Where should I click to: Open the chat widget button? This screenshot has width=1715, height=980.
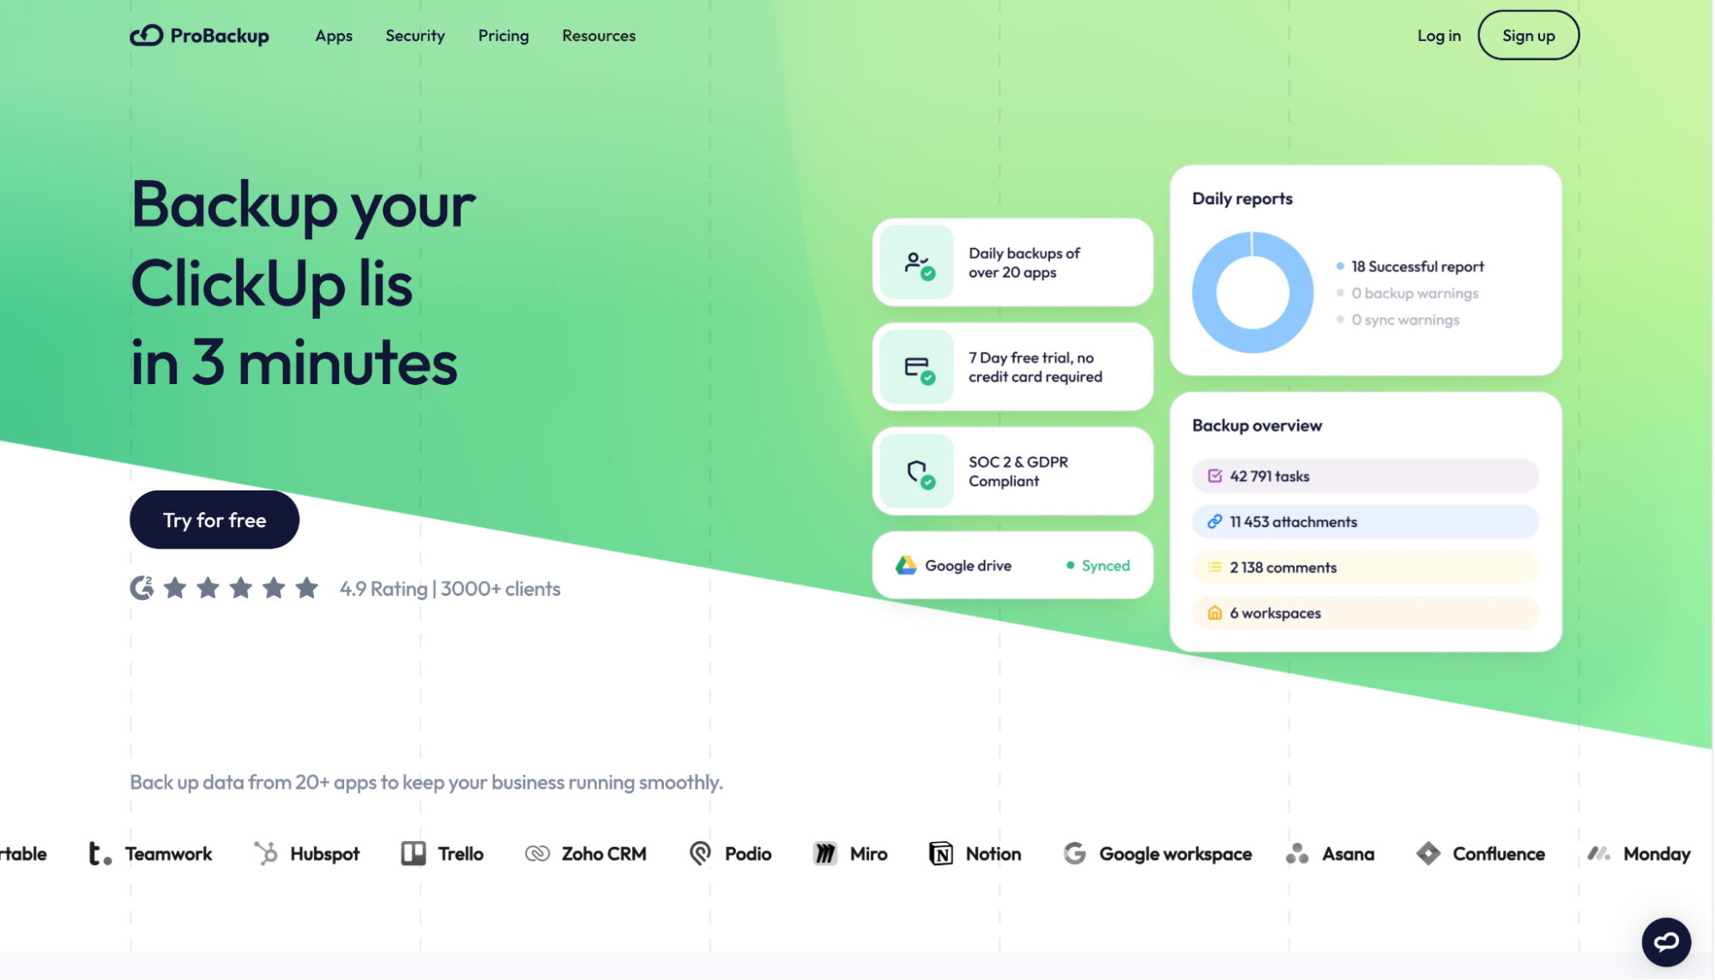pyautogui.click(x=1666, y=942)
